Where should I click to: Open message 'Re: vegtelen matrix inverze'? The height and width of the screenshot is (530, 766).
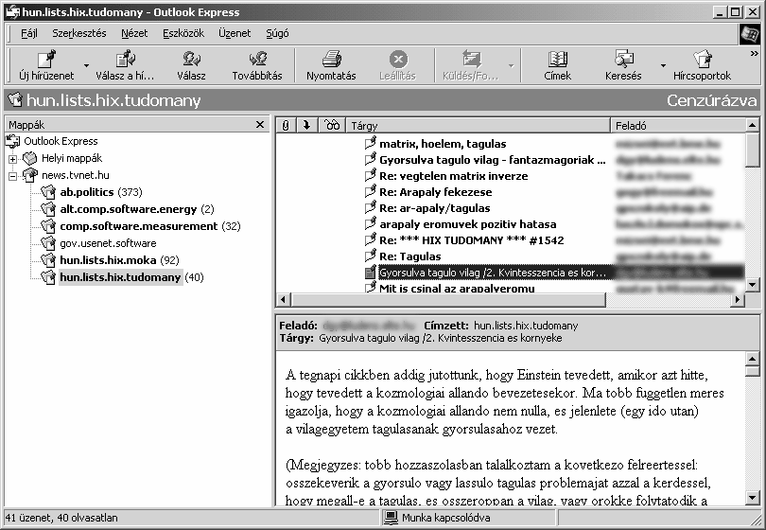pyautogui.click(x=453, y=176)
